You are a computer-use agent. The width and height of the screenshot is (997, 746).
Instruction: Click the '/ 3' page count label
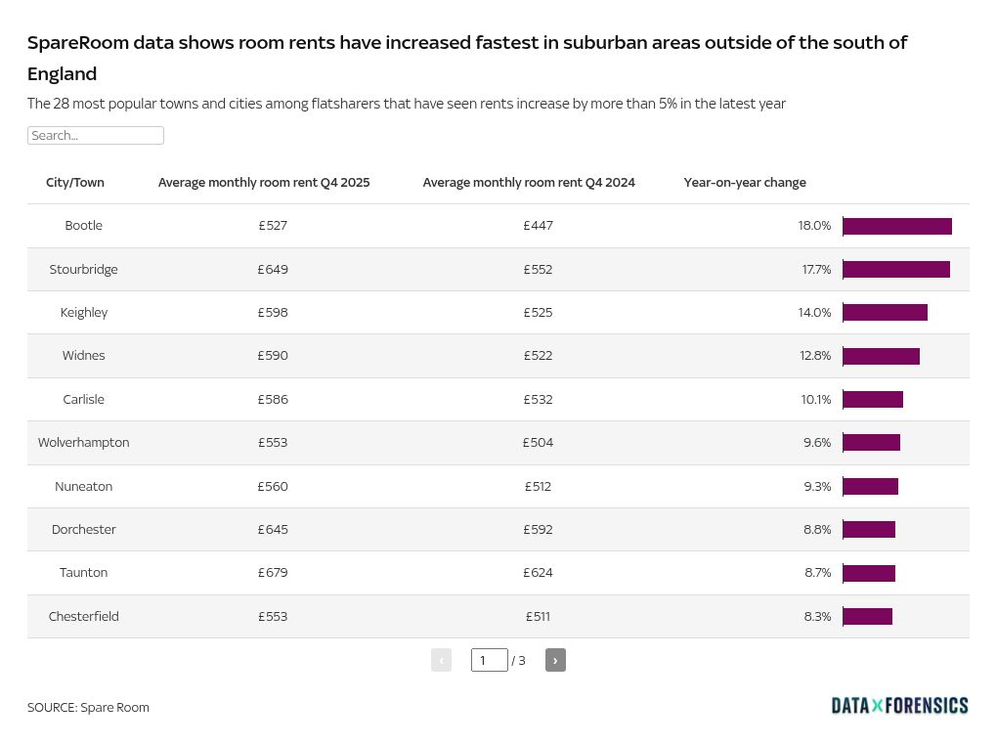click(518, 660)
